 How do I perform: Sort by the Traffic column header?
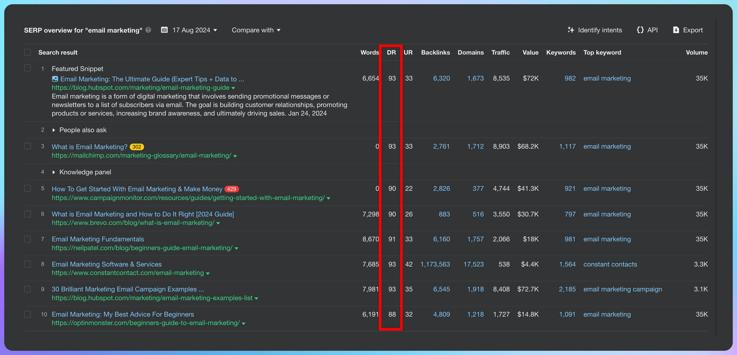500,52
